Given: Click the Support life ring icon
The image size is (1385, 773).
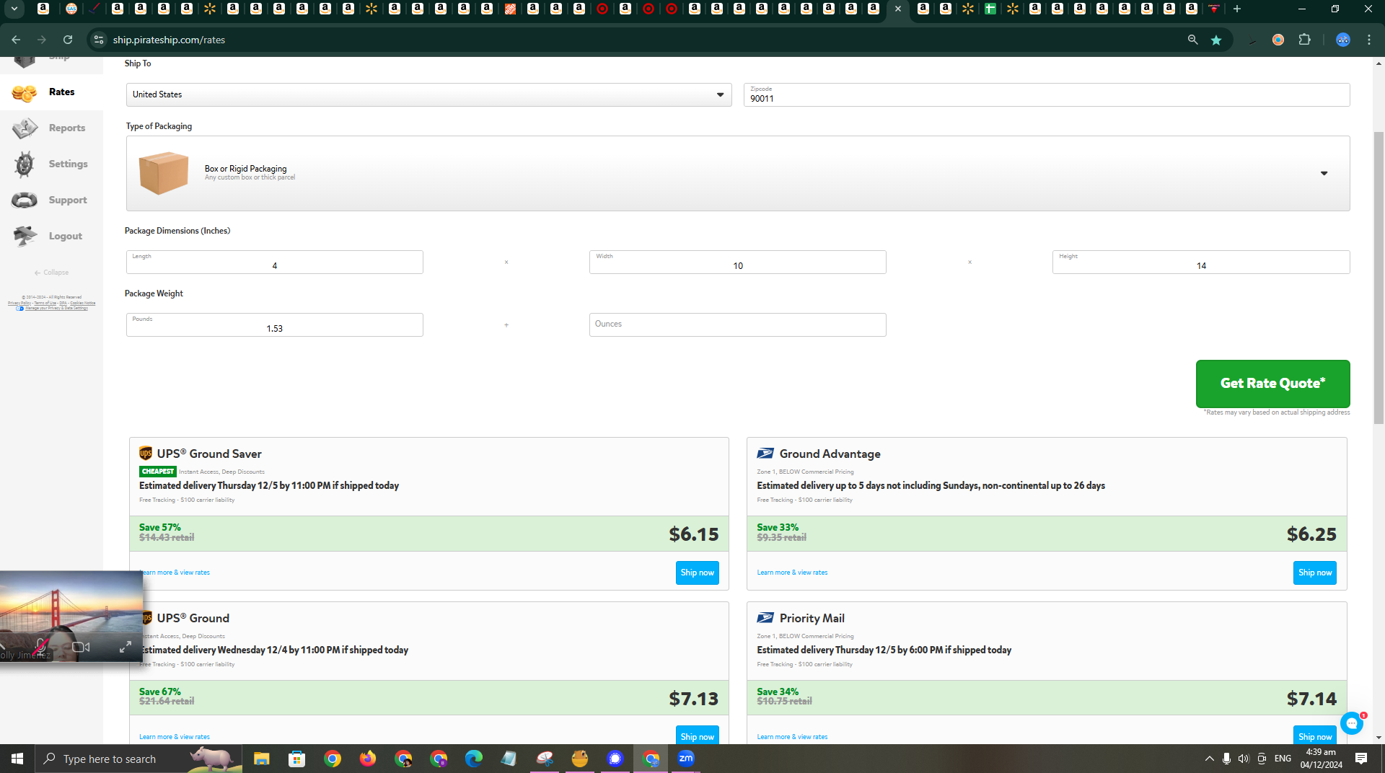Looking at the screenshot, I should pyautogui.click(x=25, y=200).
